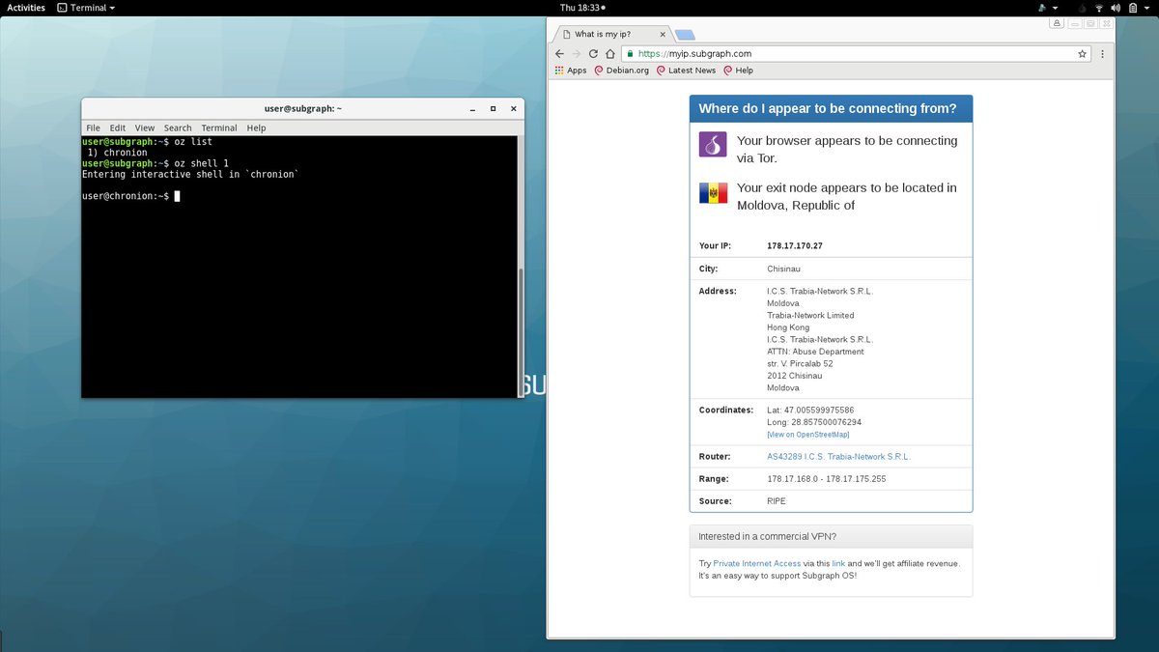
Task: Open the Activities overview
Action: pyautogui.click(x=26, y=8)
